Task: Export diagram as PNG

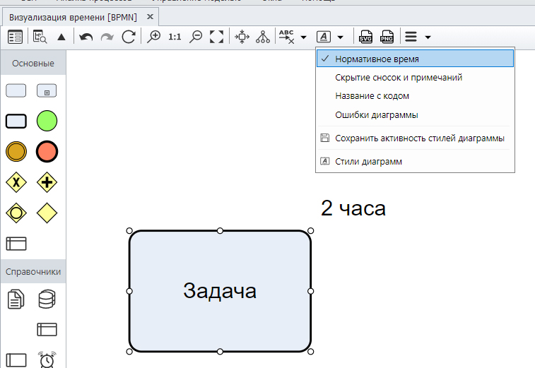Action: pyautogui.click(x=387, y=36)
